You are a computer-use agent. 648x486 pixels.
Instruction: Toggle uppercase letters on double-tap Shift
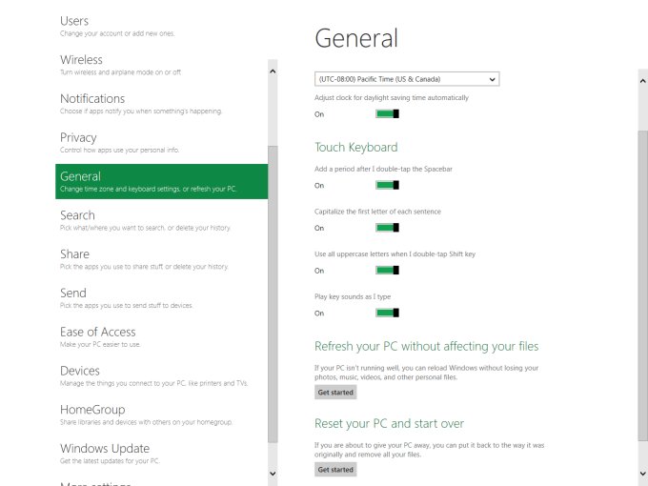(x=387, y=271)
